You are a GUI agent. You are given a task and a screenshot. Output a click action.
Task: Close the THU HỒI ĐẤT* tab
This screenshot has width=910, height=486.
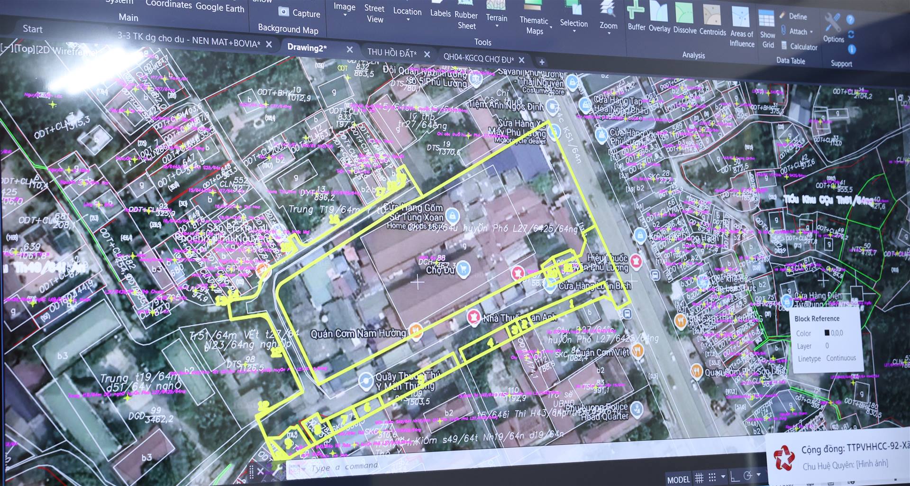click(427, 55)
